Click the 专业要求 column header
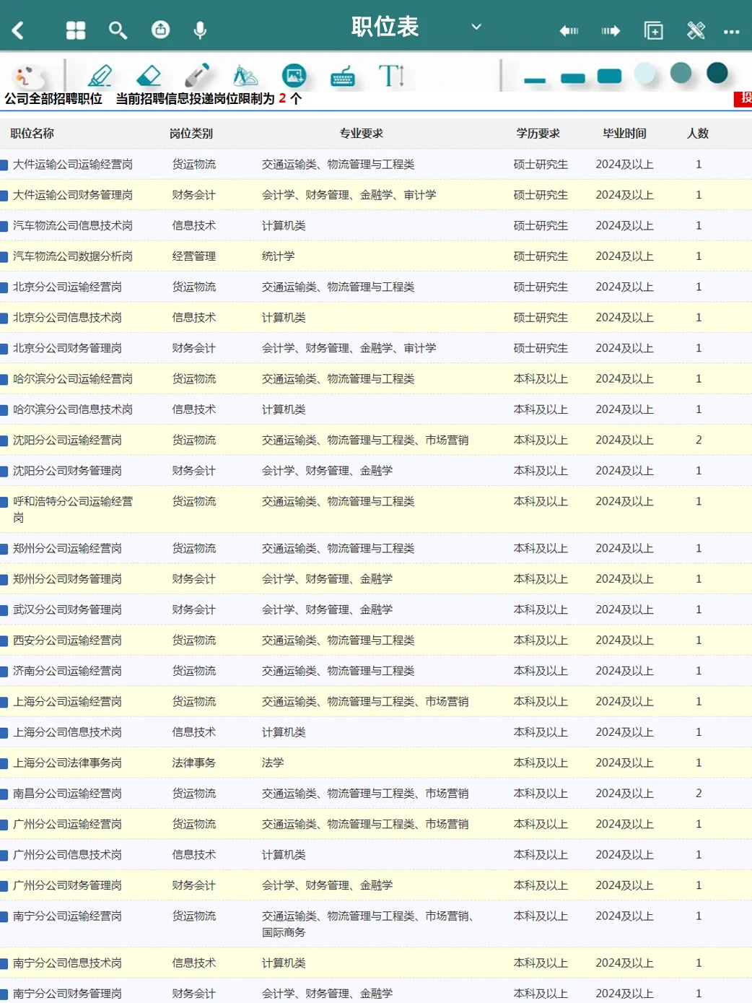Image resolution: width=752 pixels, height=1003 pixels. pyautogui.click(x=362, y=134)
